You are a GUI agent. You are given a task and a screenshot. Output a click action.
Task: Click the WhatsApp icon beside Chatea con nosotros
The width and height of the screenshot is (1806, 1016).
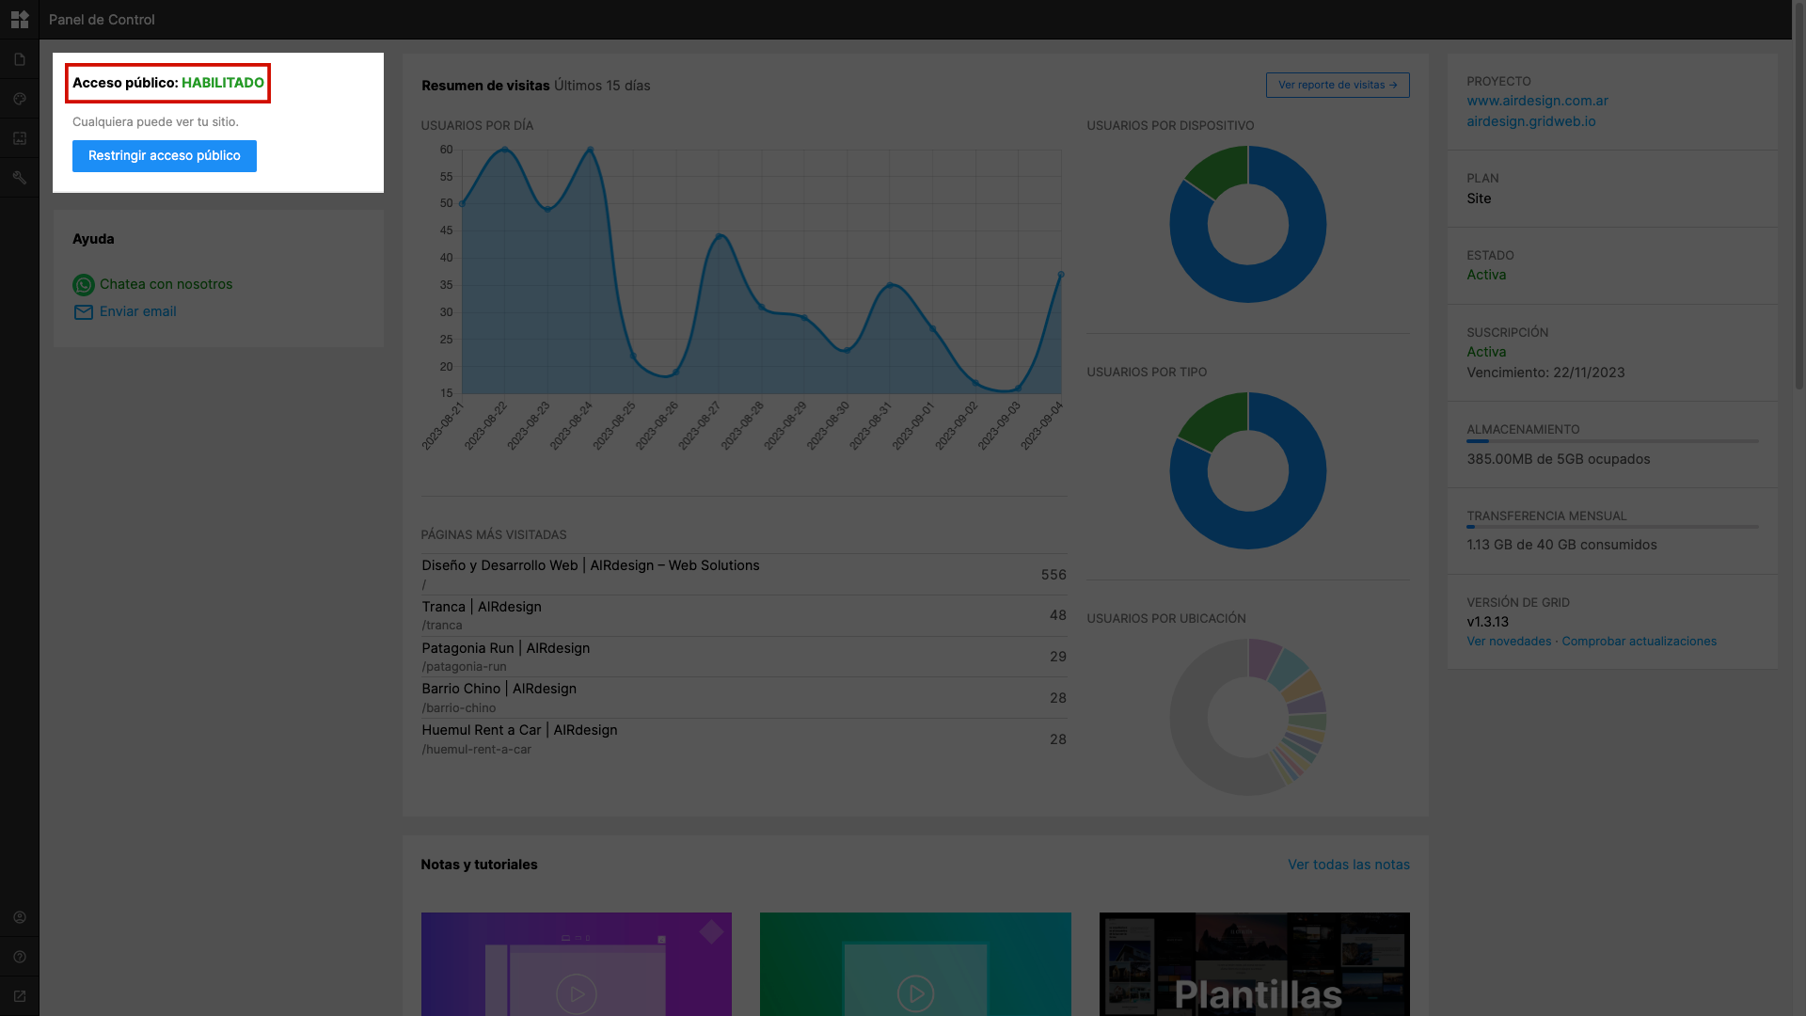tap(84, 284)
